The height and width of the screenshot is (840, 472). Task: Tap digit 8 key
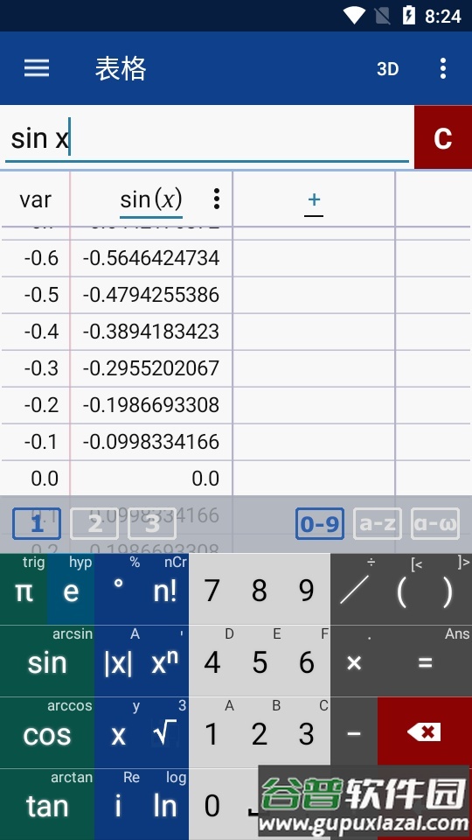click(x=260, y=589)
